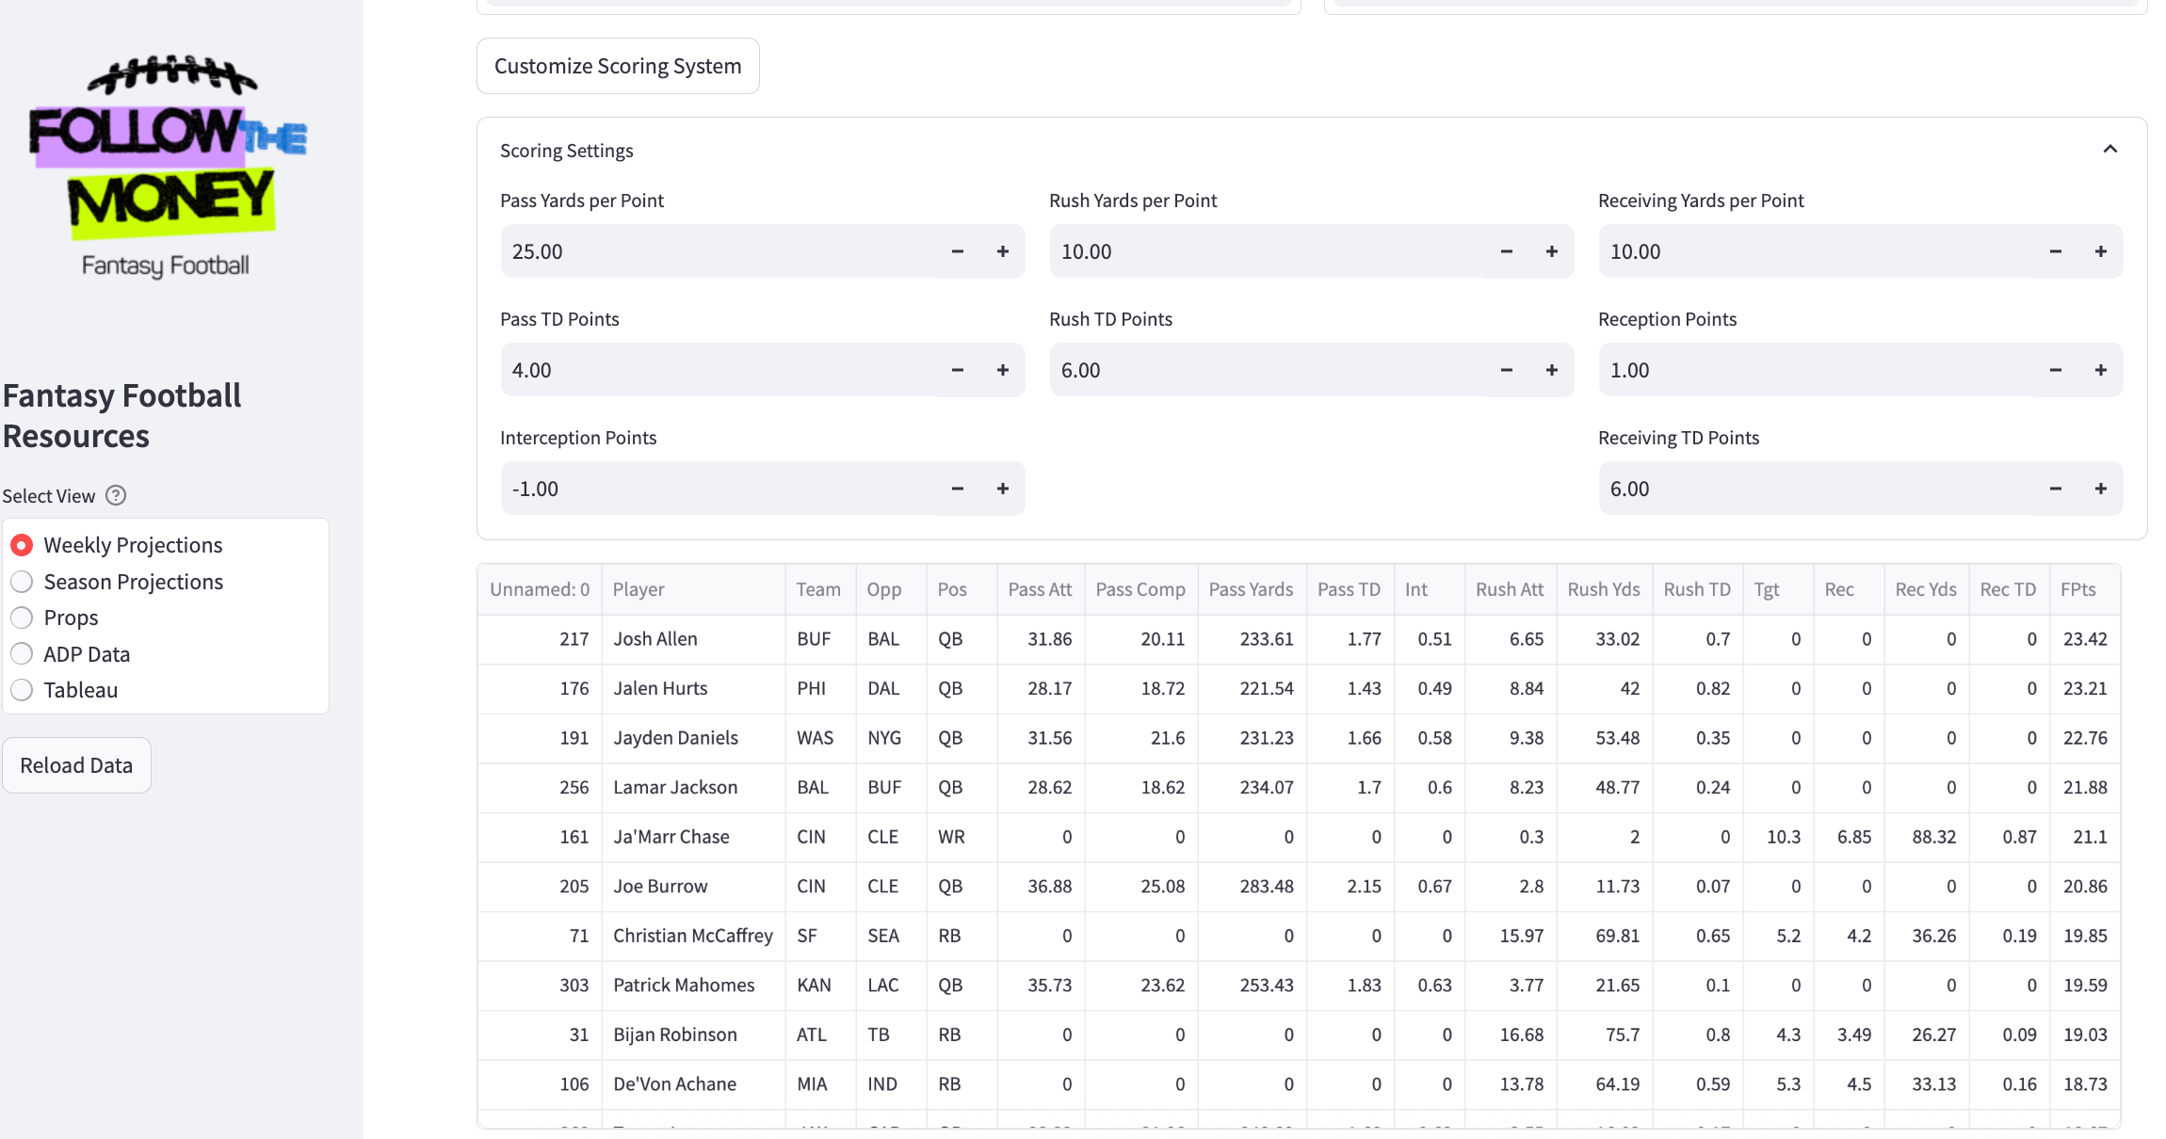Viewport: 2166px width, 1139px height.
Task: Switch to ADP Data view
Action: (x=22, y=654)
